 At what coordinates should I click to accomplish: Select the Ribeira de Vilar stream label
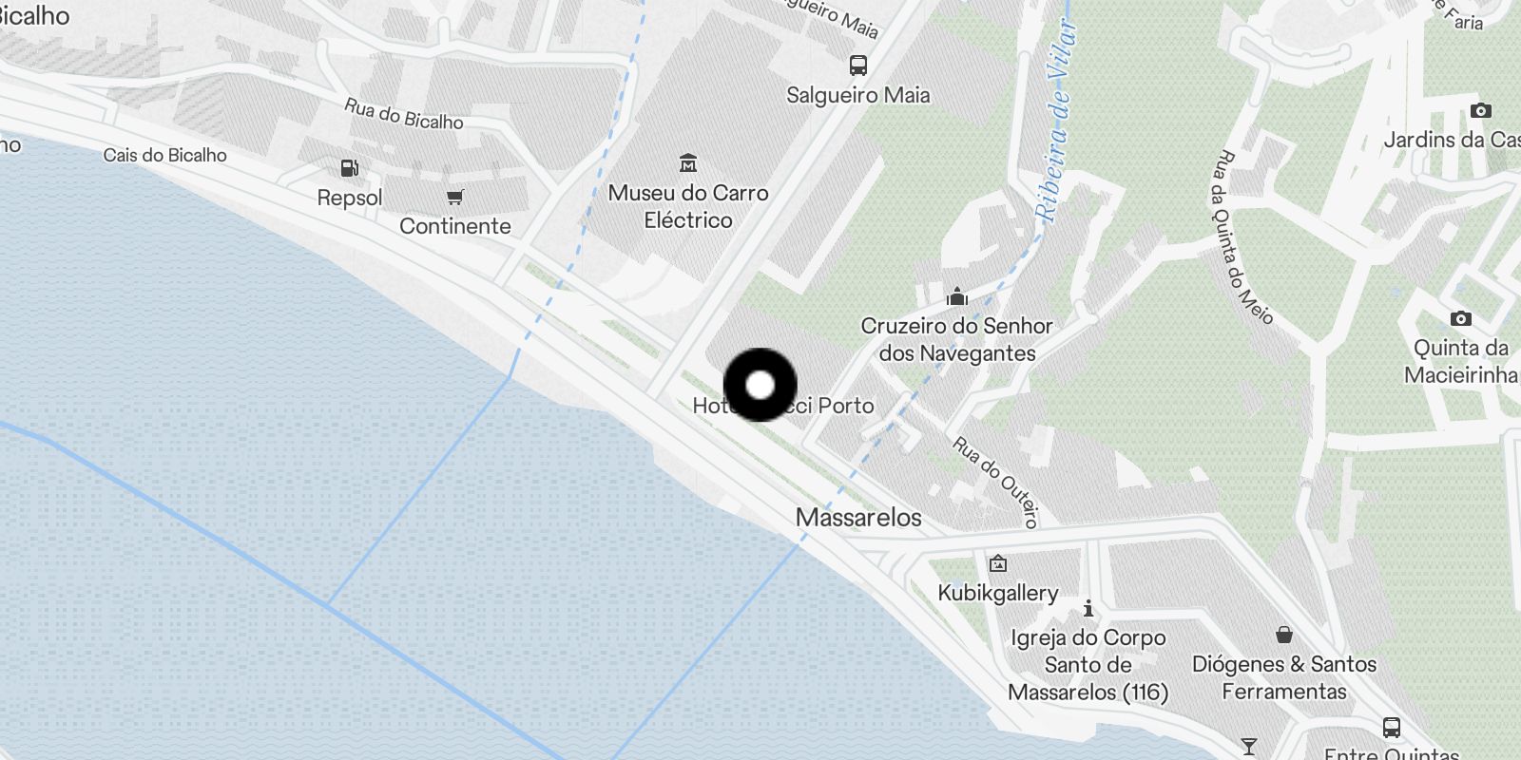1057,122
